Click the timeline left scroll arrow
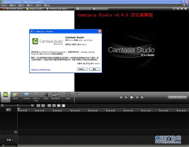 [18, 146]
